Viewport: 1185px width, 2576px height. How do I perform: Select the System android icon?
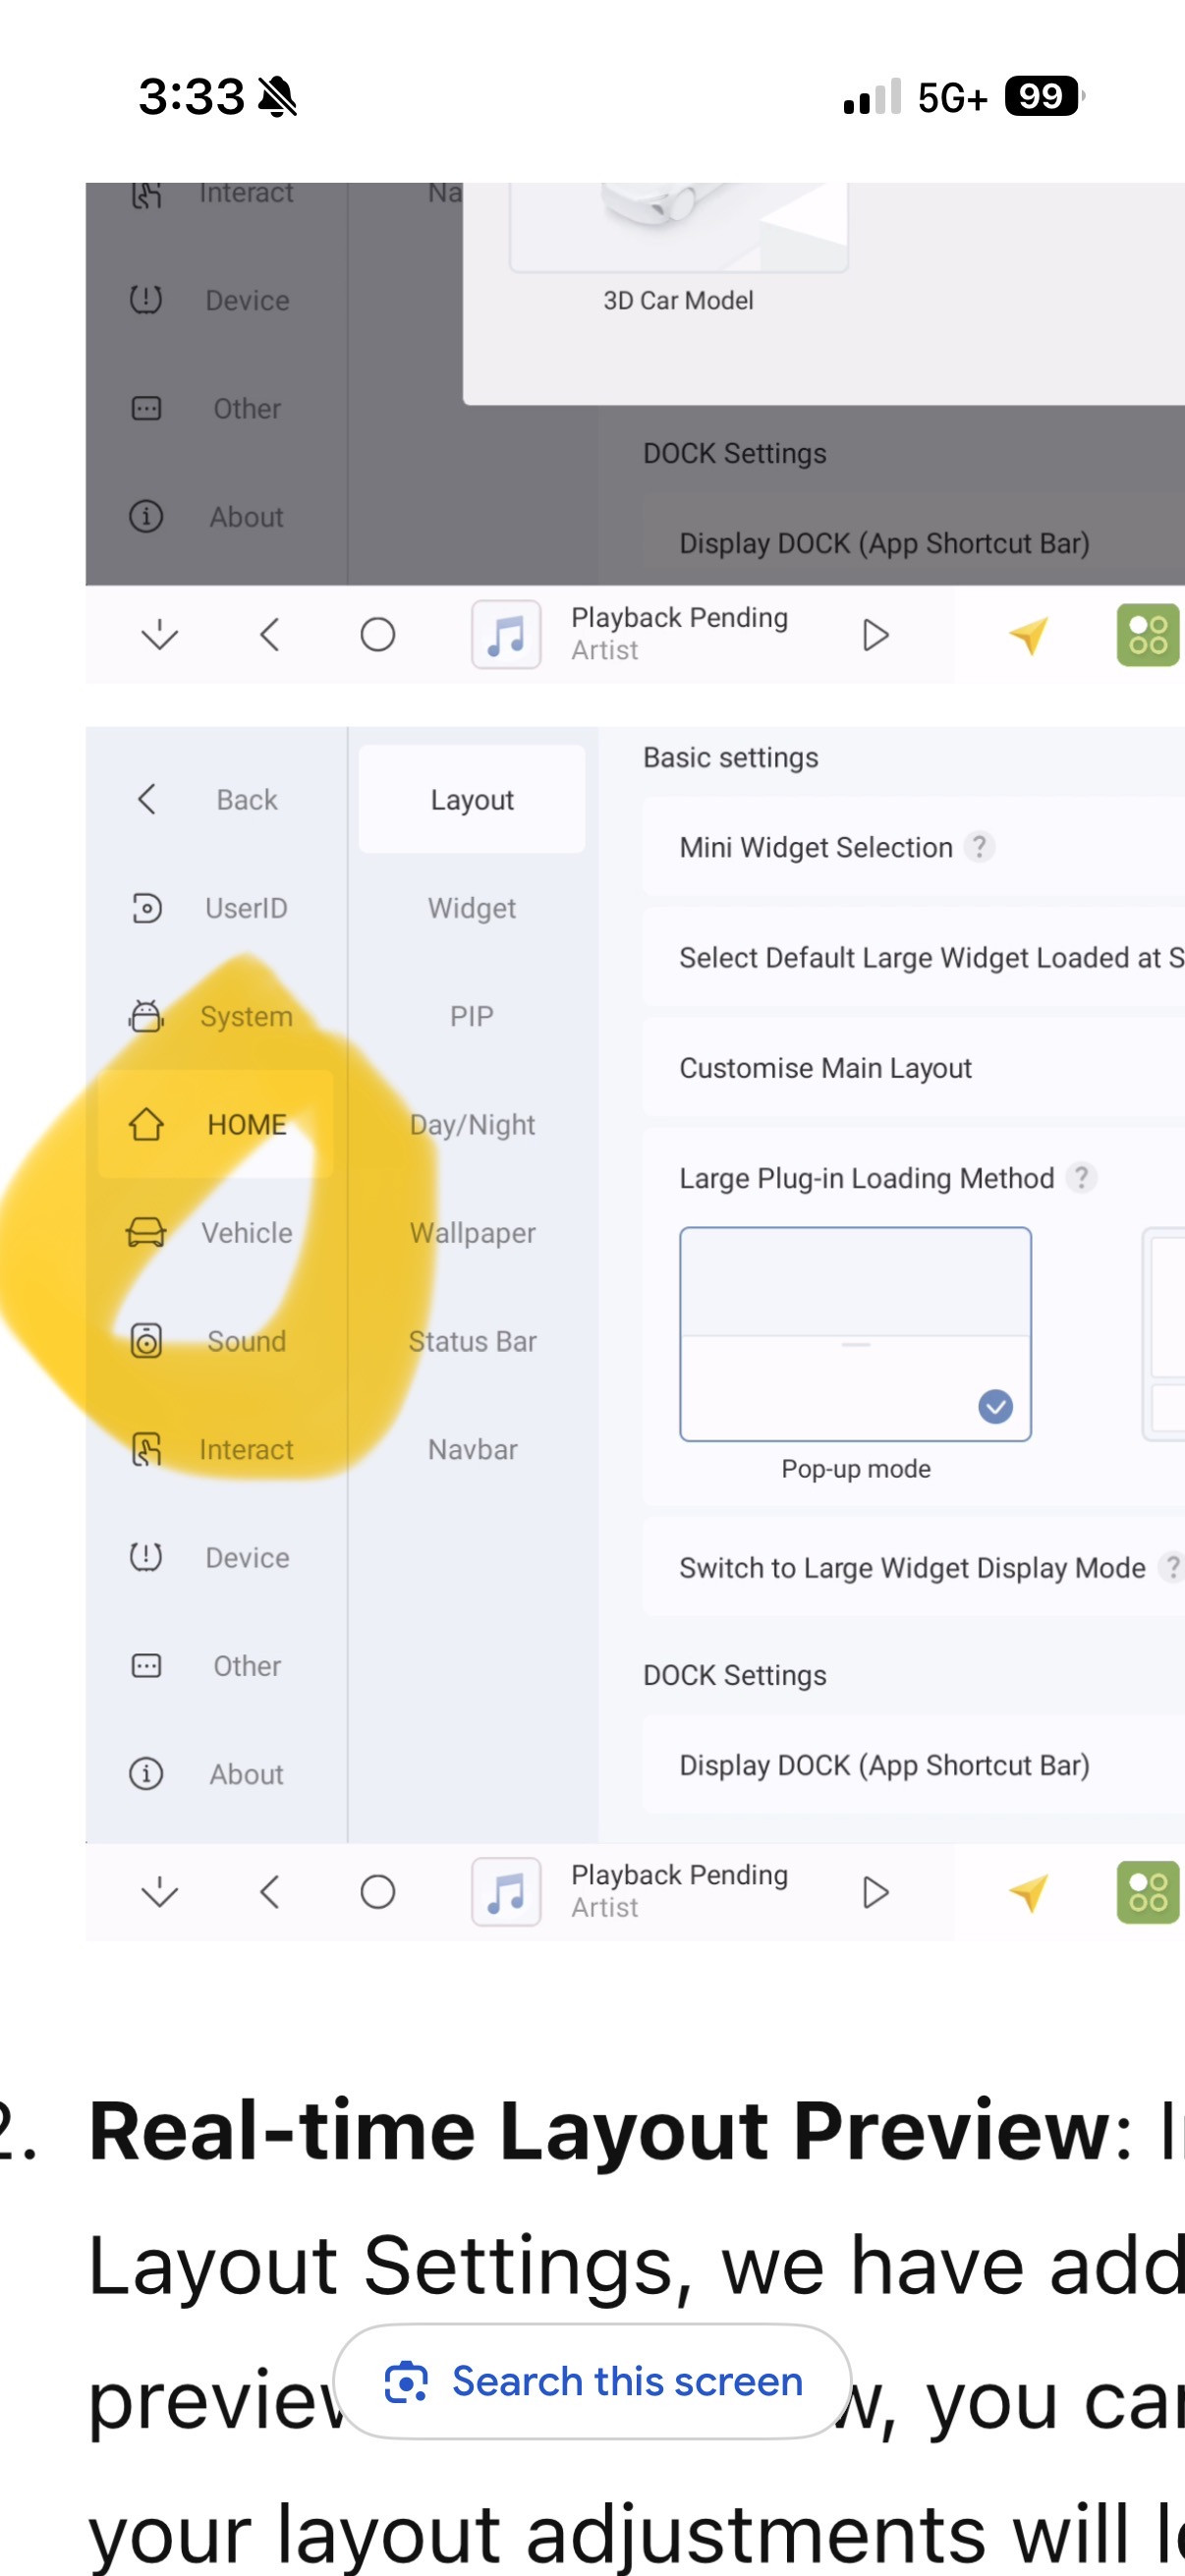pos(146,1016)
